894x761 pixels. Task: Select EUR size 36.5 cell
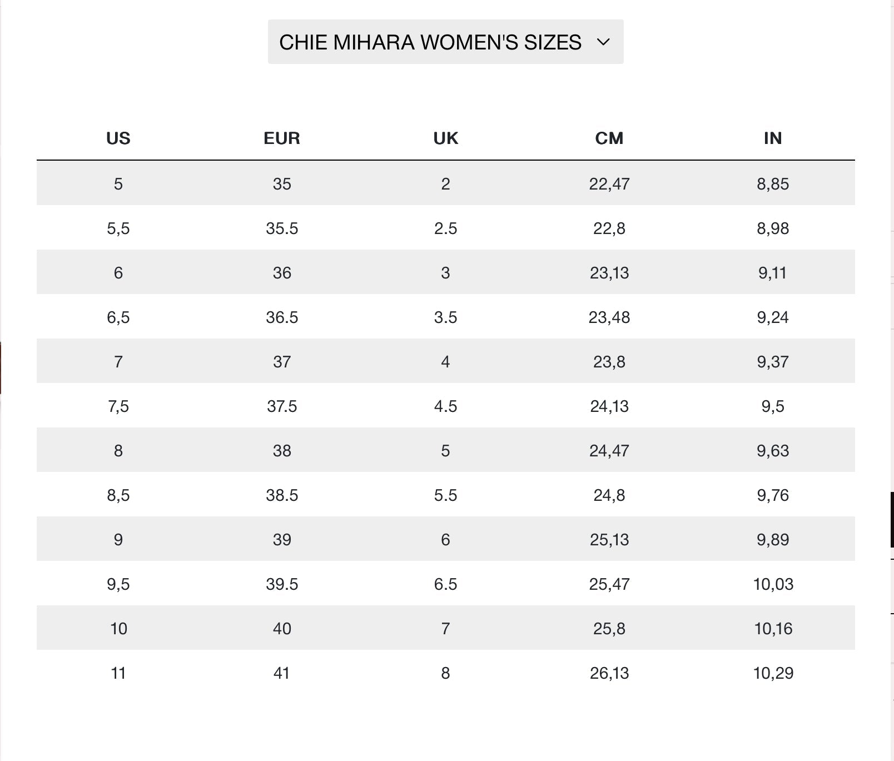tap(282, 317)
